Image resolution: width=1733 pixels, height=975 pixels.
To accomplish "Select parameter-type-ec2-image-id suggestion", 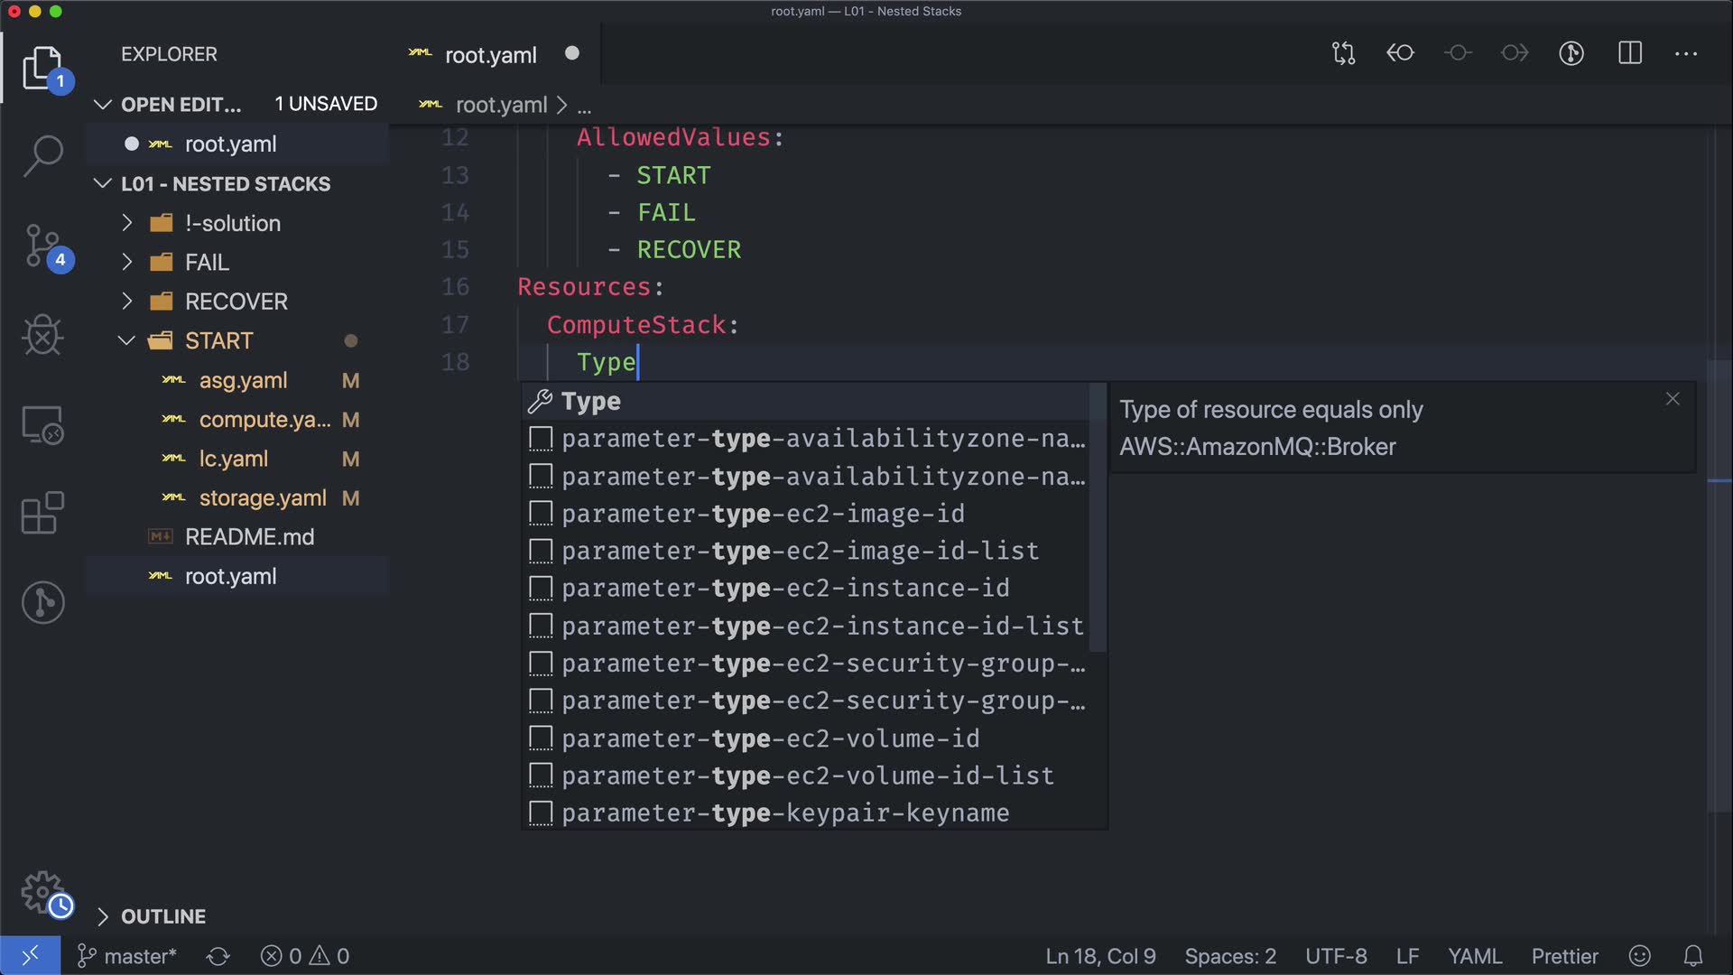I will 763,514.
